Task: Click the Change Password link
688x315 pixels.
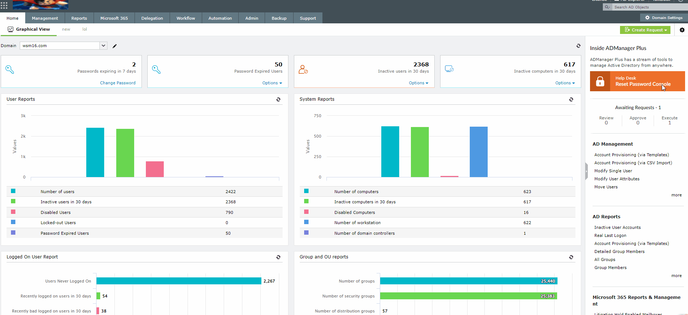Action: click(118, 83)
